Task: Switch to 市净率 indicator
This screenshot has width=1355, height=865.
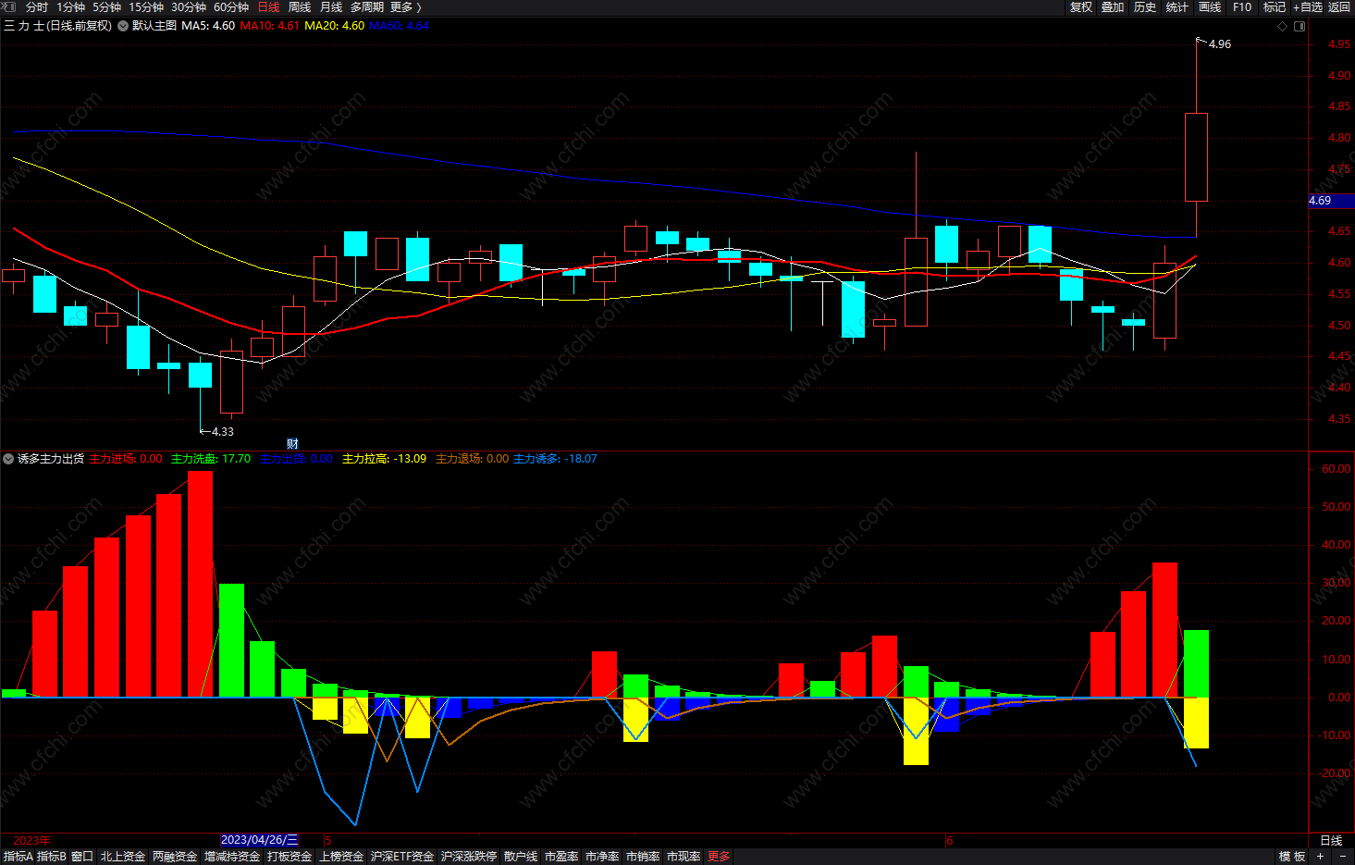Action: 602,857
